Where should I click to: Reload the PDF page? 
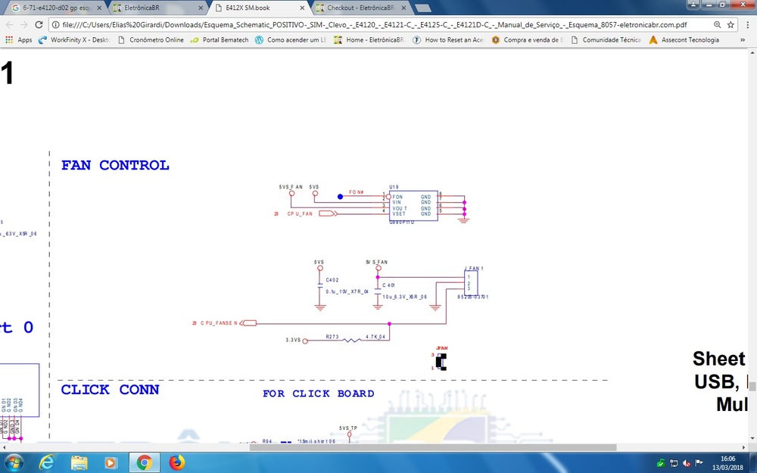pos(45,24)
